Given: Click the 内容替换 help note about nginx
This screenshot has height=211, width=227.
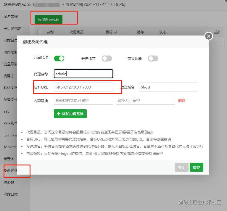Looking at the screenshot, I should [95, 153].
